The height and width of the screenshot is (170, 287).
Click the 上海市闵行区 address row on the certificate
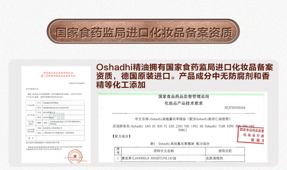pyautogui.click(x=63, y=133)
